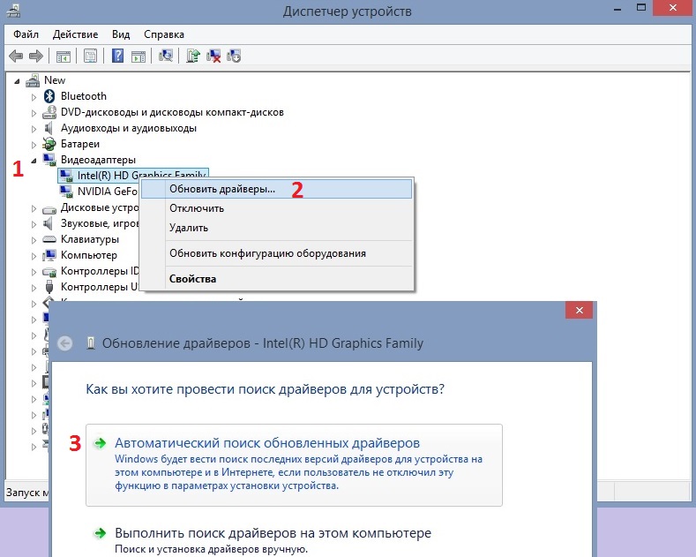Click the display adapter icon next to Видеоадаптеры
Image resolution: width=696 pixels, height=557 pixels.
click(49, 160)
